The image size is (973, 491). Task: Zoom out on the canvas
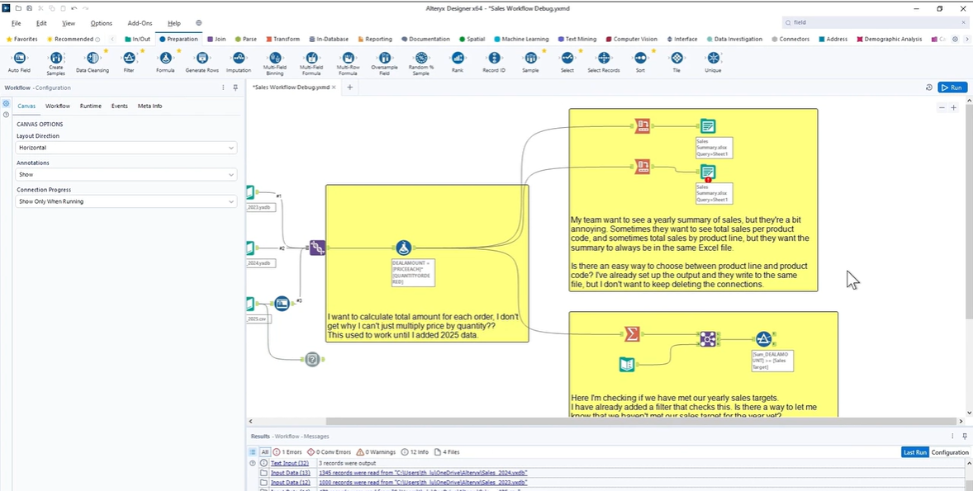tap(942, 108)
